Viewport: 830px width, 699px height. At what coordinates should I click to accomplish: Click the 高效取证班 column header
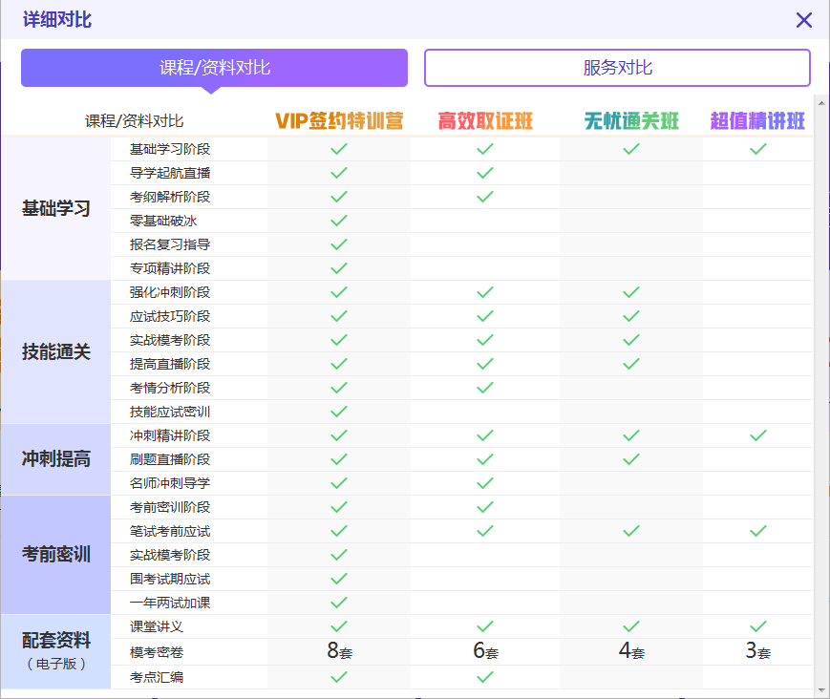pos(485,121)
